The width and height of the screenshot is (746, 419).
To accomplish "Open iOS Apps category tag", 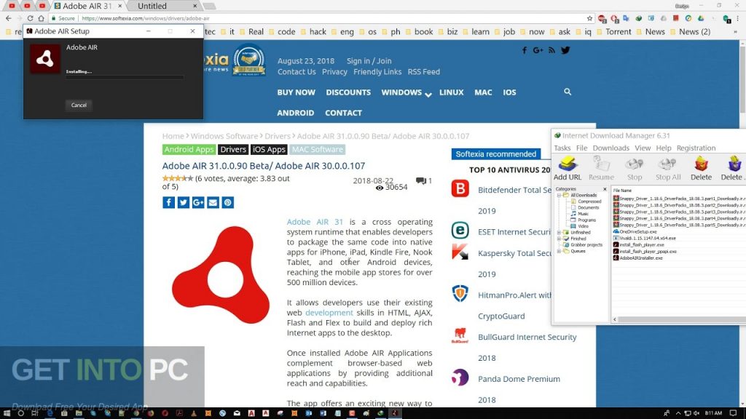I will coord(269,149).
